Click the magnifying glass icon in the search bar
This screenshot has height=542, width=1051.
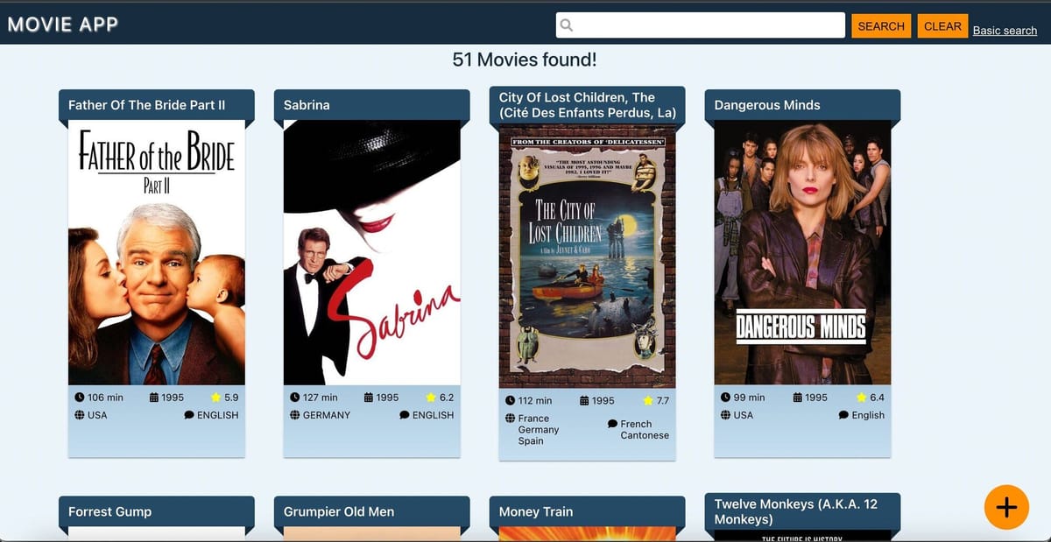pyautogui.click(x=566, y=25)
